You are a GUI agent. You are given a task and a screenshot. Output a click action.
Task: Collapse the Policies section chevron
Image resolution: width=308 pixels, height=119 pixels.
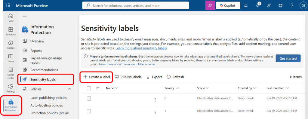(x=69, y=89)
